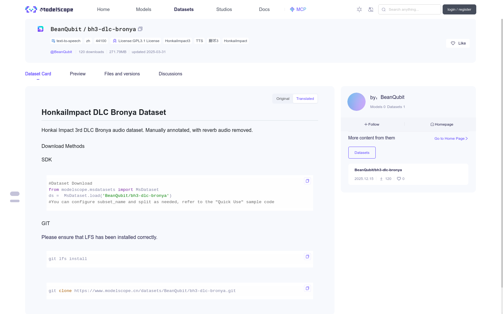Image resolution: width=503 pixels, height=314 pixels.
Task: Click the heart icon on dataset card
Action: [x=399, y=179]
